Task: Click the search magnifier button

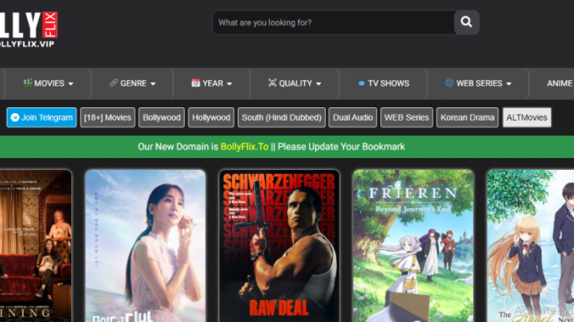Action: pyautogui.click(x=466, y=22)
